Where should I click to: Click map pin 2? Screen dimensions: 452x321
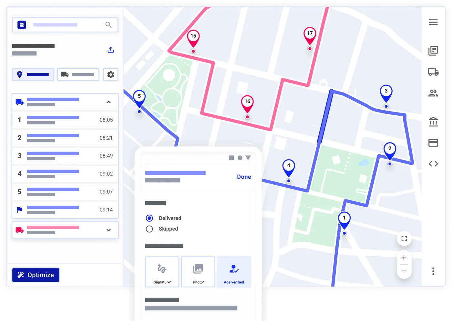point(390,151)
